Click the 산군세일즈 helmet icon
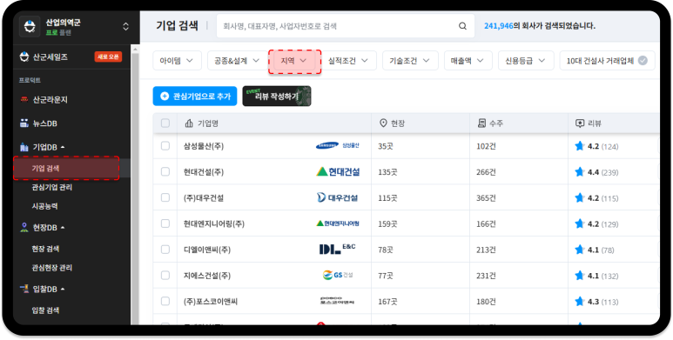673x340 pixels. click(x=24, y=57)
